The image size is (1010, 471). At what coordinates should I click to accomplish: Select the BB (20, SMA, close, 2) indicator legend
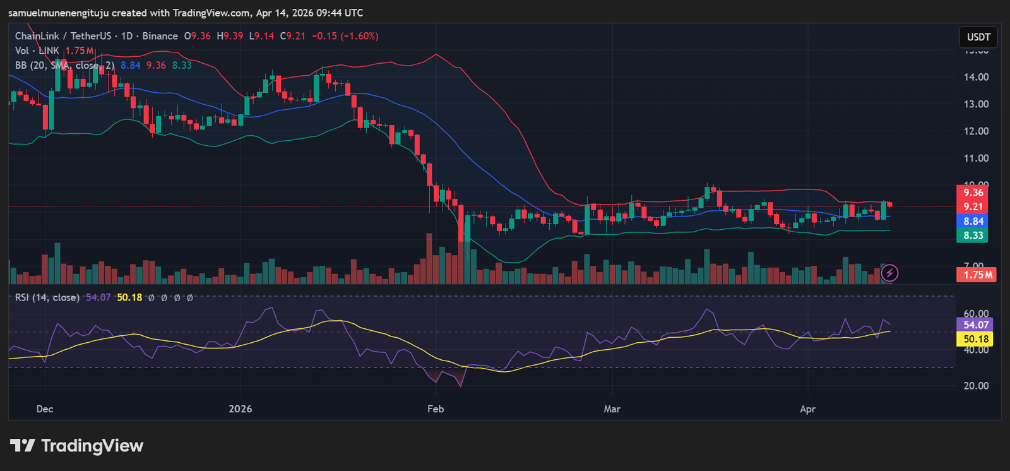(64, 65)
